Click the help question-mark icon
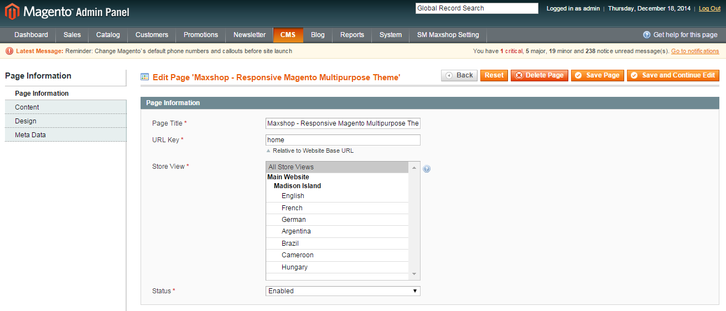The width and height of the screenshot is (726, 311). pos(646,35)
